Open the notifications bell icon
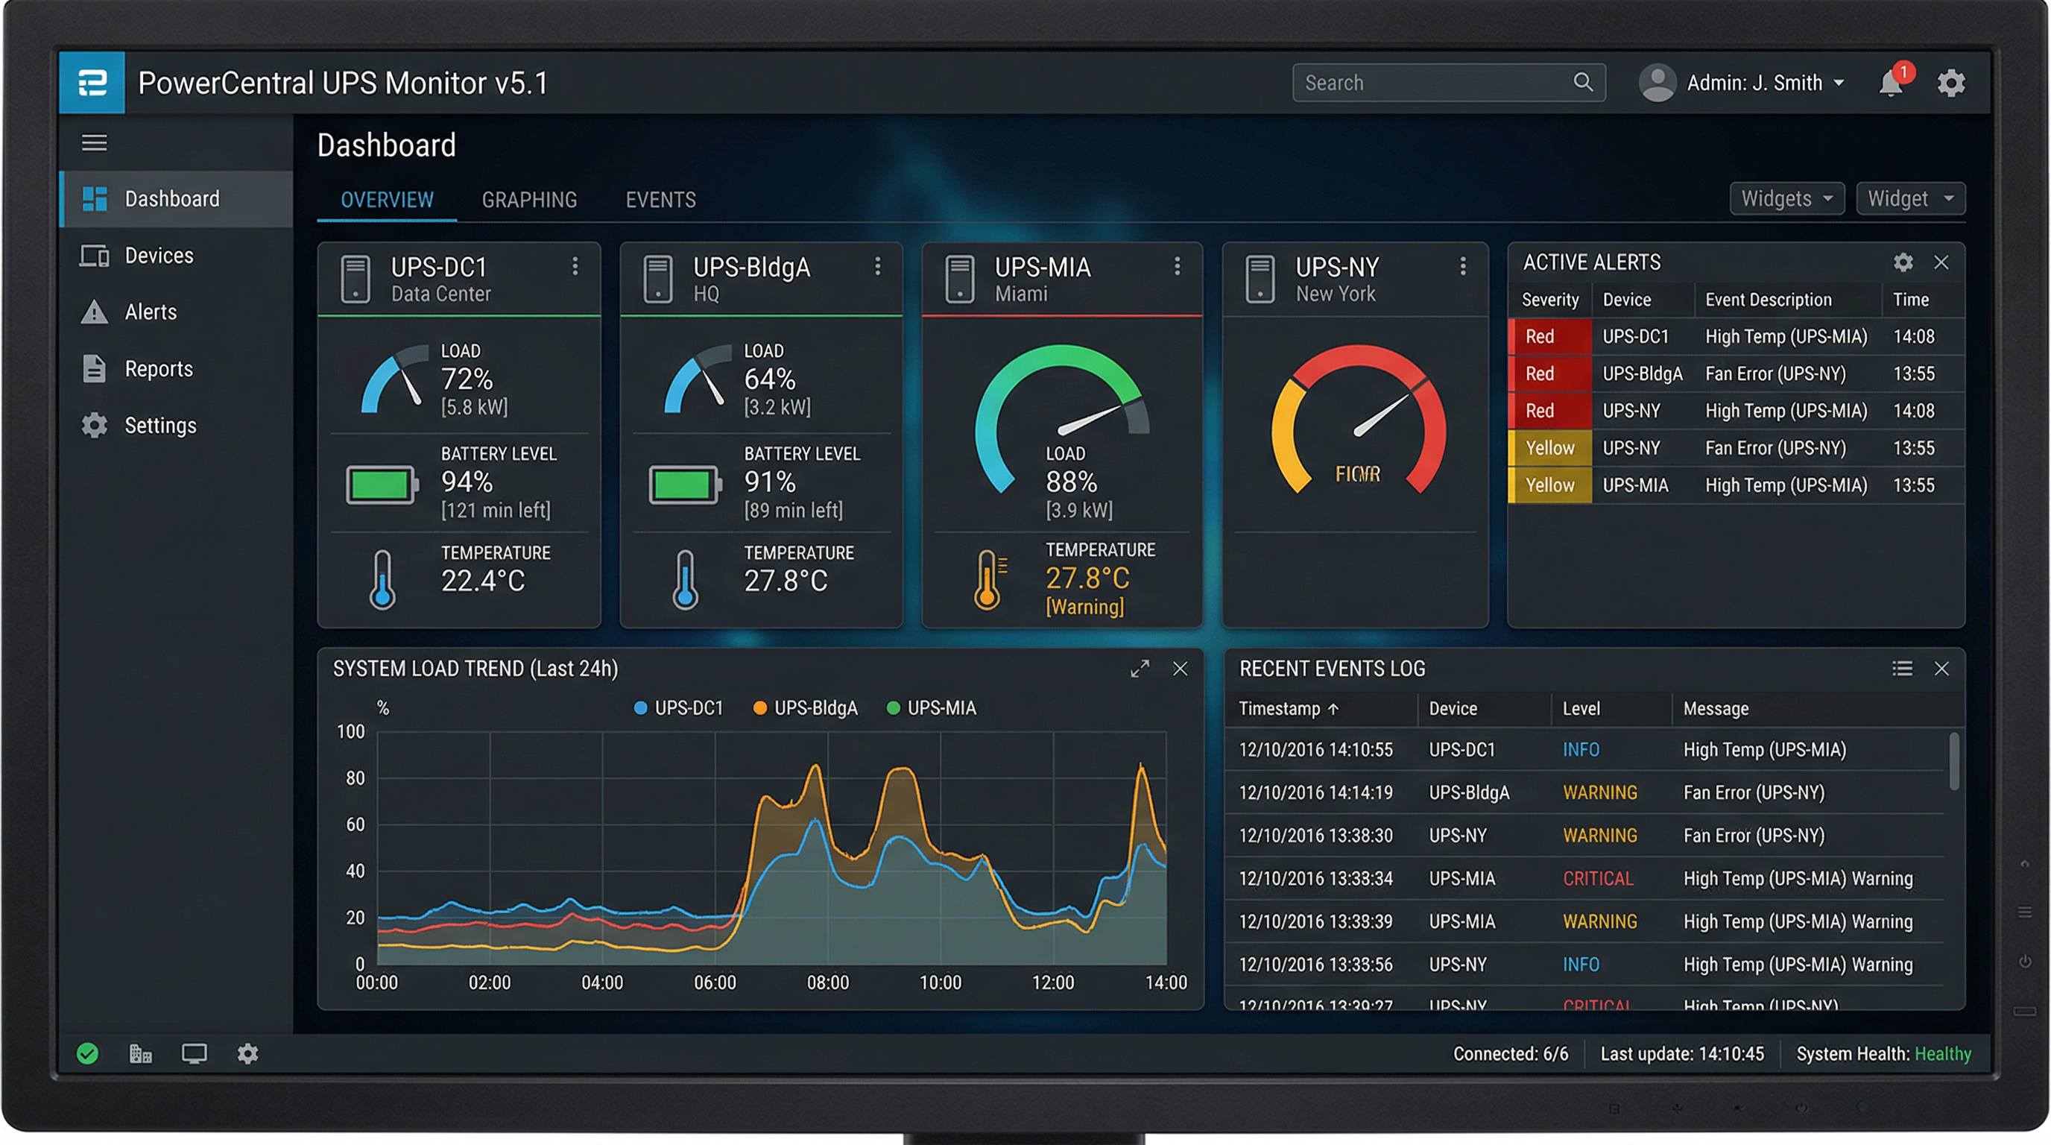This screenshot has height=1145, width=2051. click(x=1890, y=83)
